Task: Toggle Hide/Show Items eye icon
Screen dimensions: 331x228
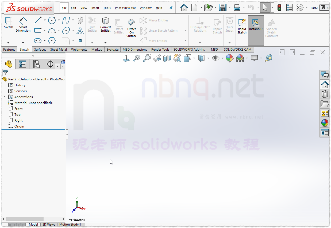Action: pos(215,58)
